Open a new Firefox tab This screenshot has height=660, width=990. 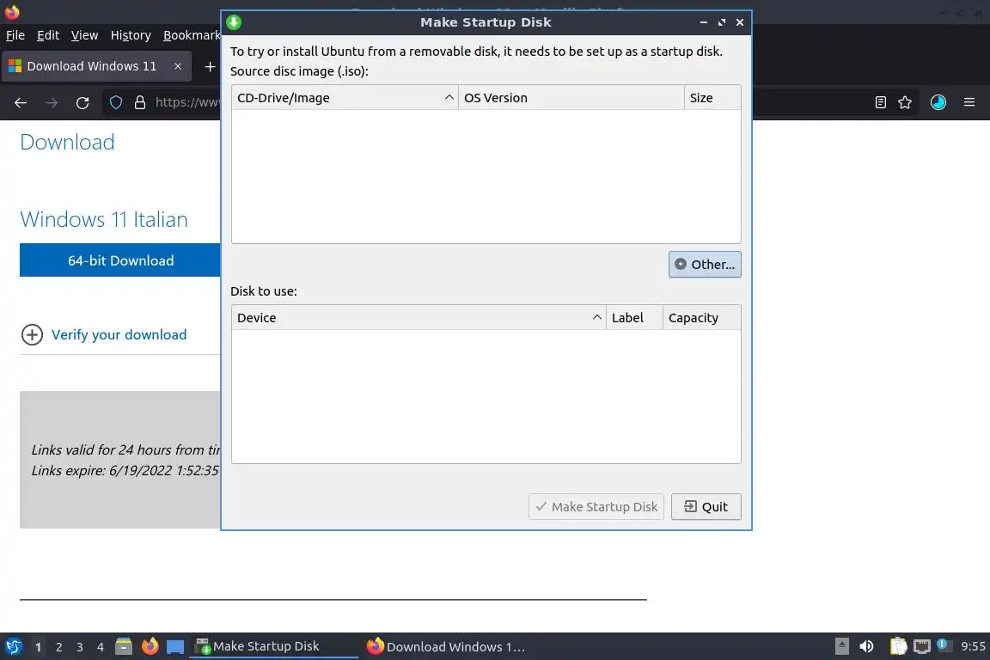(210, 66)
